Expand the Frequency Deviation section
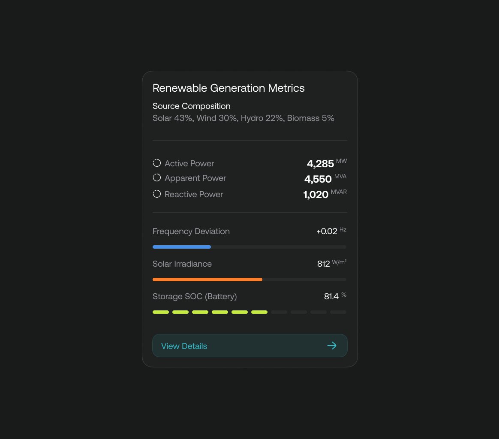 pyautogui.click(x=191, y=231)
